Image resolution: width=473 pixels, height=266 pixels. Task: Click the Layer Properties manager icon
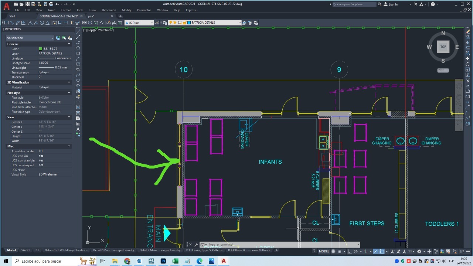(x=164, y=23)
